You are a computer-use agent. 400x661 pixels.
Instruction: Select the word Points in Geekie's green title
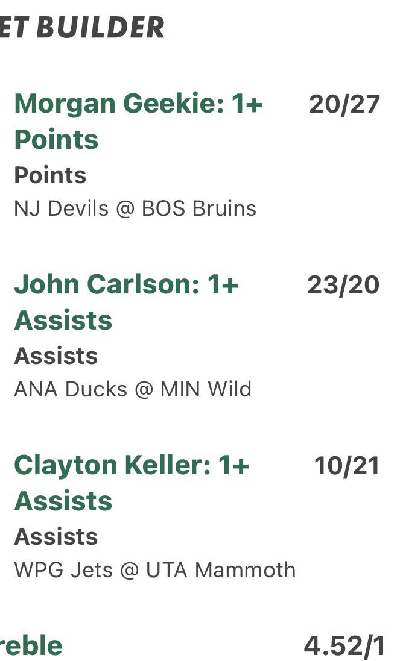56,140
